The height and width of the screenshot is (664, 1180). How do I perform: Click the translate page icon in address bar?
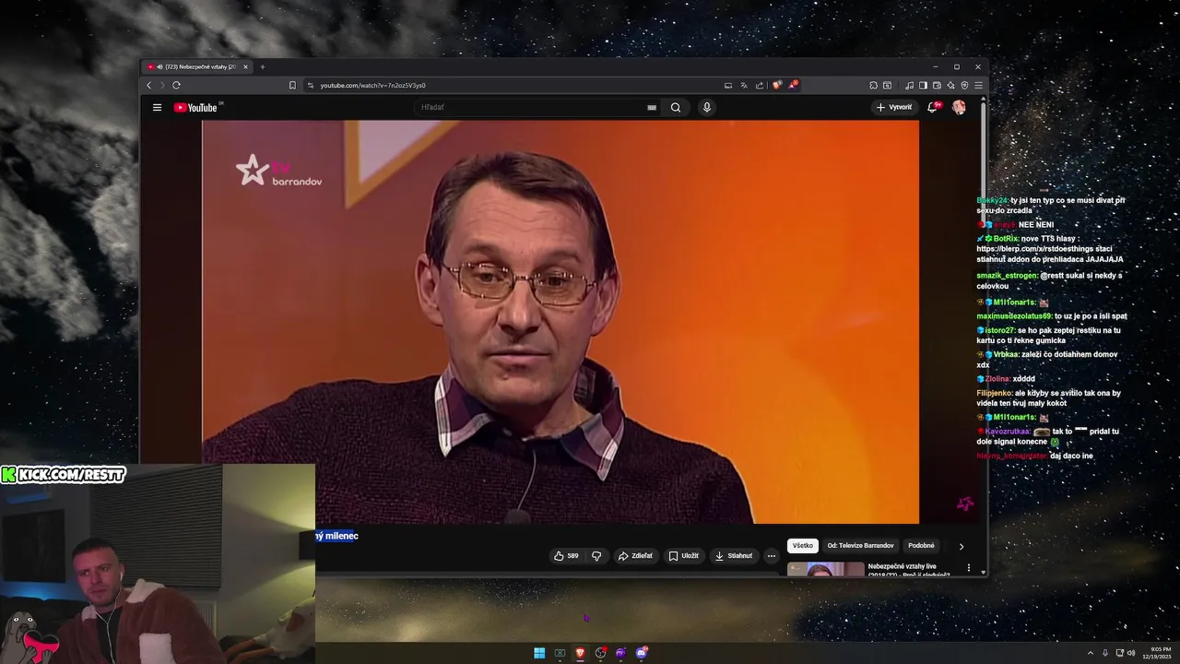744,85
